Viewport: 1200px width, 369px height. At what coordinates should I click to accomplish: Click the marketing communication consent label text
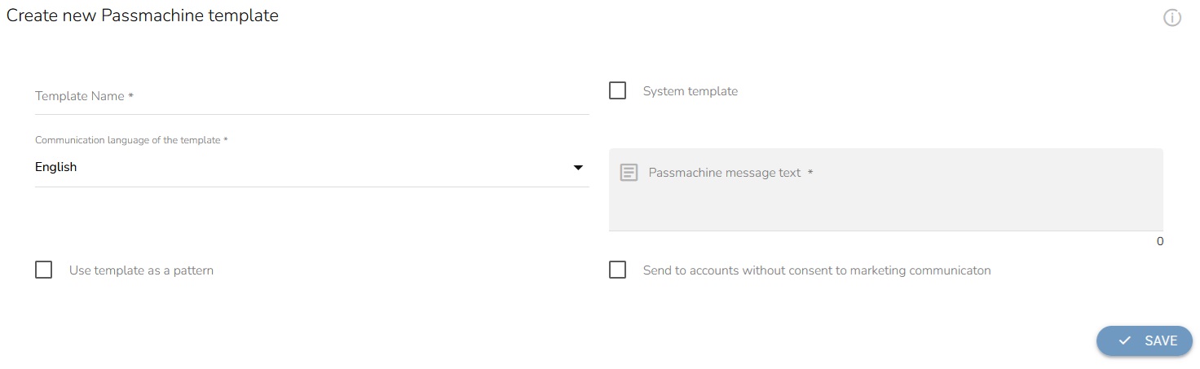(816, 270)
